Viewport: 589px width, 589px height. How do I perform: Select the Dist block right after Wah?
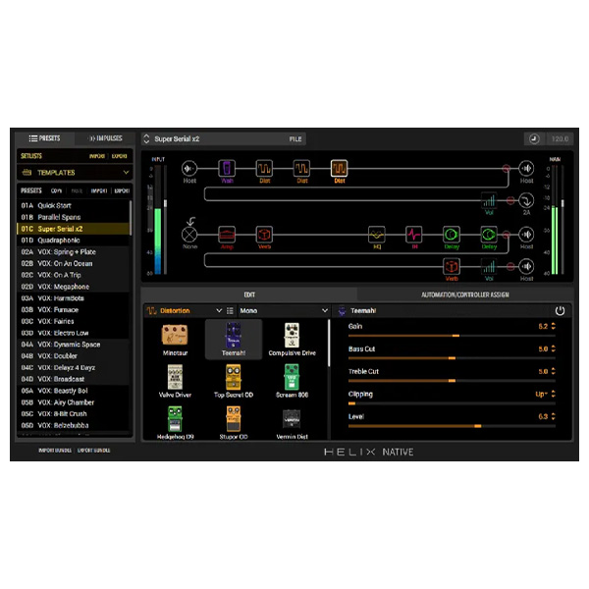tap(264, 168)
